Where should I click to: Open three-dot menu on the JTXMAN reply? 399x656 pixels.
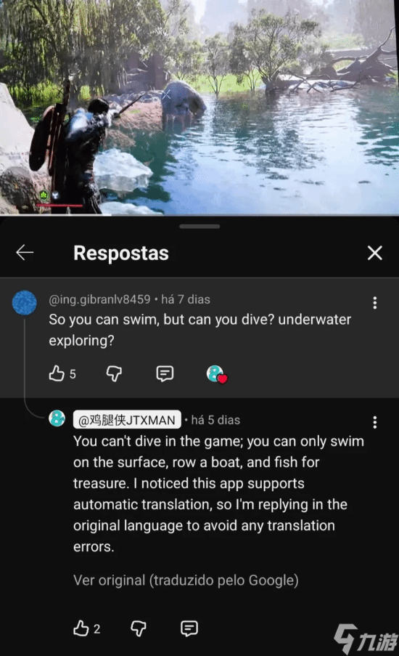(x=375, y=422)
